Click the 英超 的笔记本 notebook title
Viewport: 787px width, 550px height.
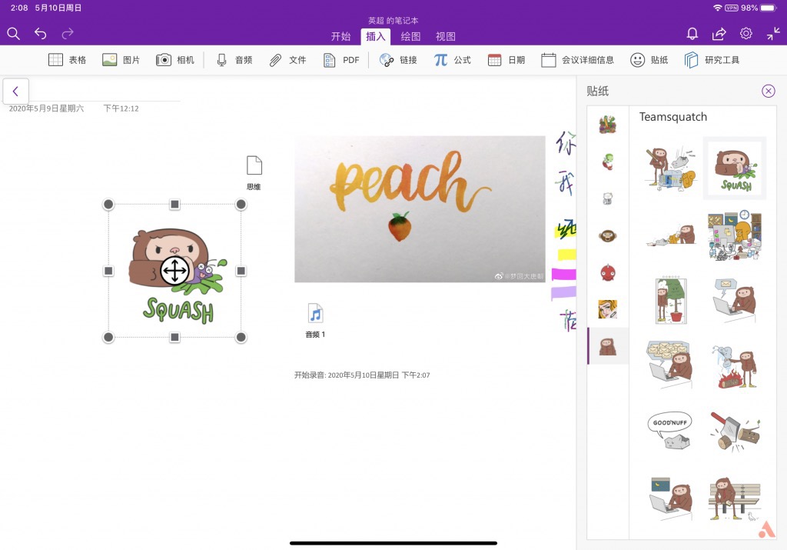(x=393, y=21)
